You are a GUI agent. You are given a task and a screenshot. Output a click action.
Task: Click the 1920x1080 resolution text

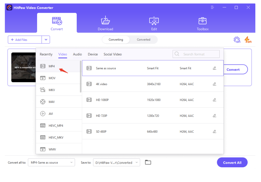(x=154, y=100)
